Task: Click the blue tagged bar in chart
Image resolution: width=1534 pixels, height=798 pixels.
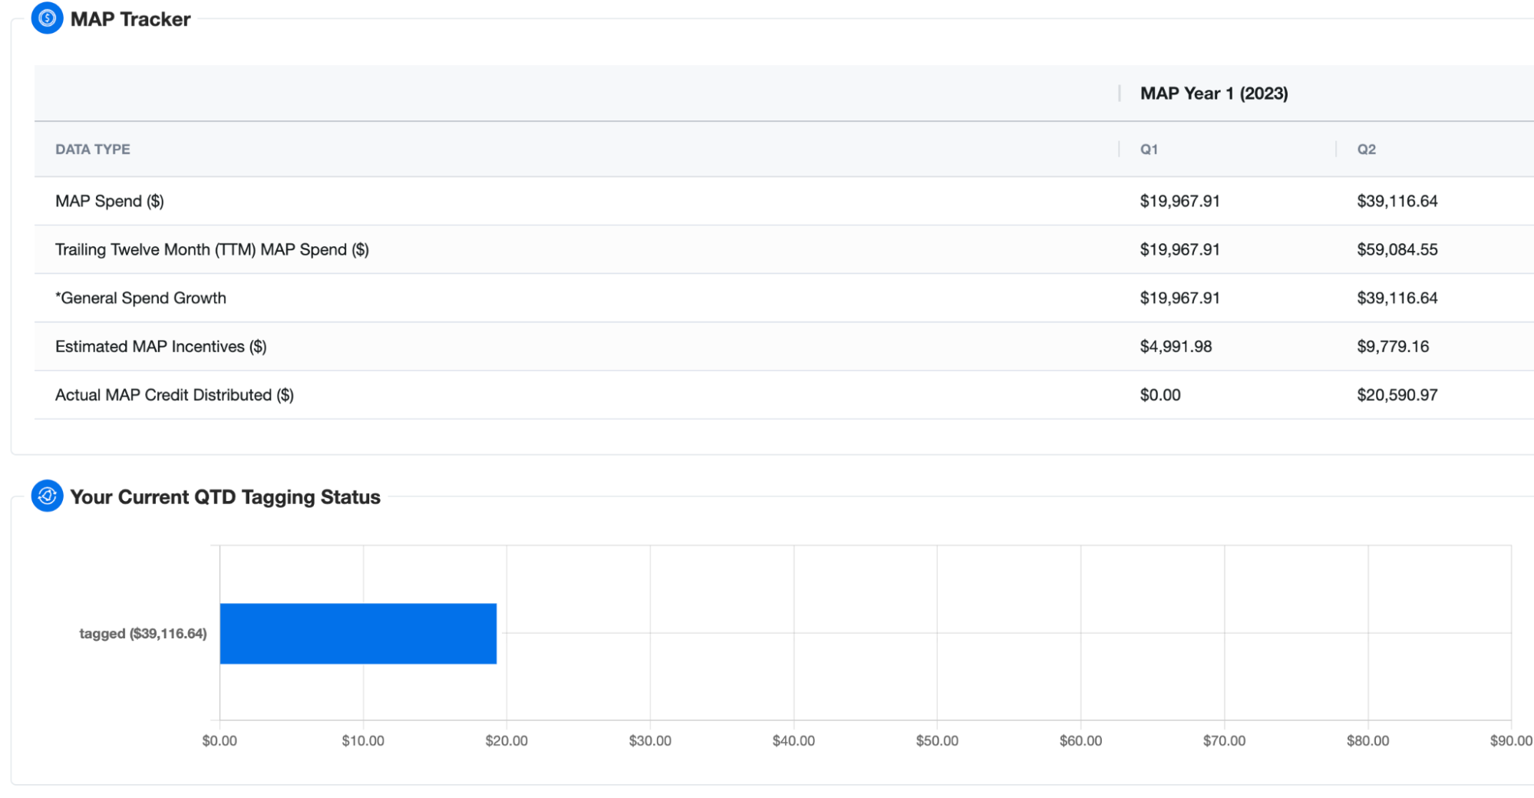Action: [x=358, y=634]
